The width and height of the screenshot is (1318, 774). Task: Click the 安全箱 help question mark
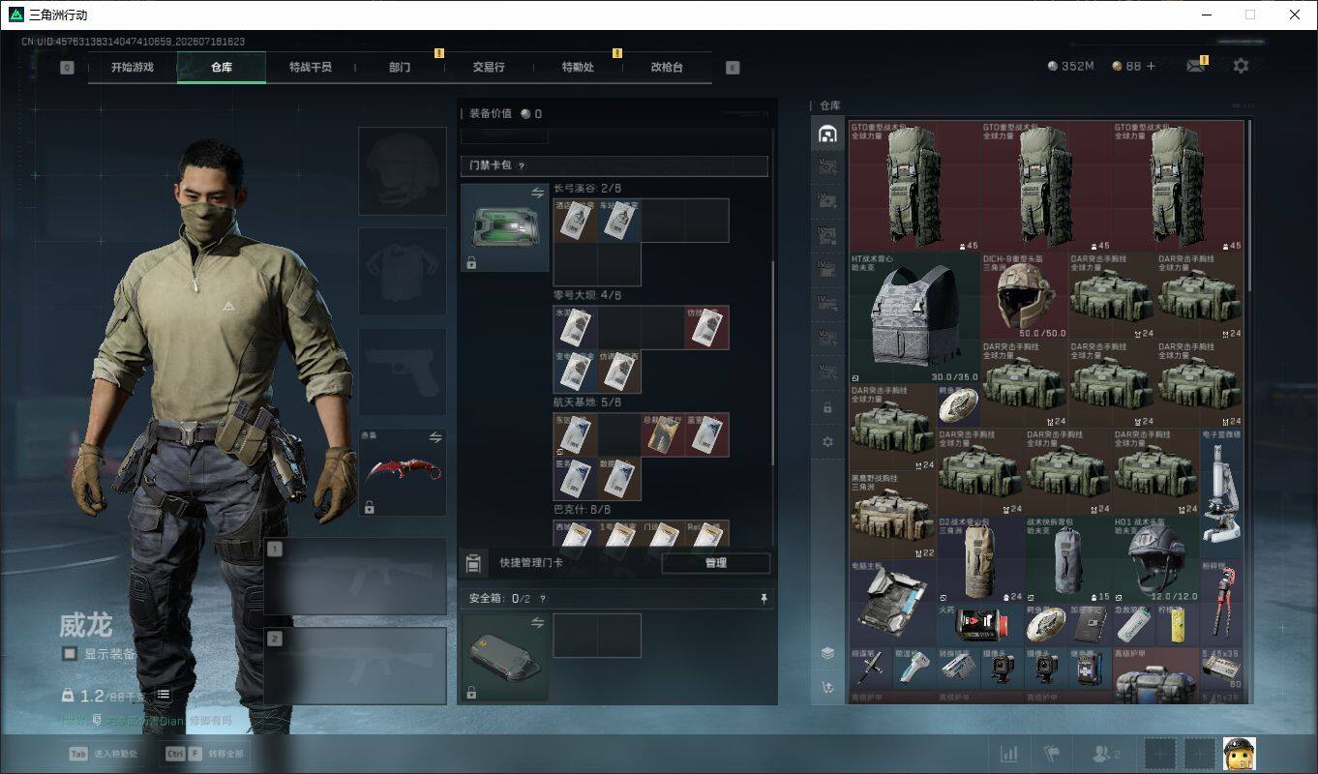tap(542, 599)
